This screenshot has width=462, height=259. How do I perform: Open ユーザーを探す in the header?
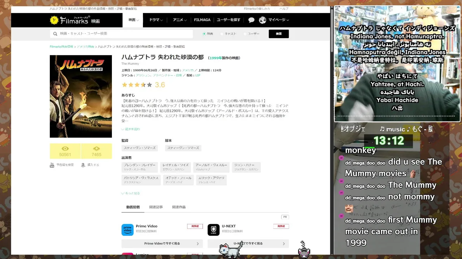(228, 20)
